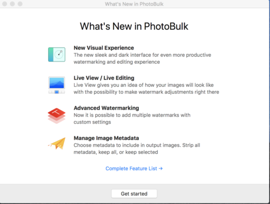270x204 pixels.
Task: Click the Live View monitor icon
Action: click(x=57, y=85)
